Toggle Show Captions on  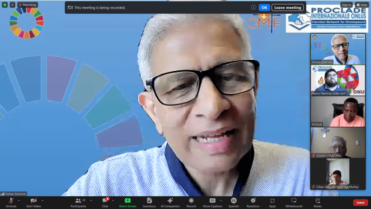pyautogui.click(x=212, y=201)
